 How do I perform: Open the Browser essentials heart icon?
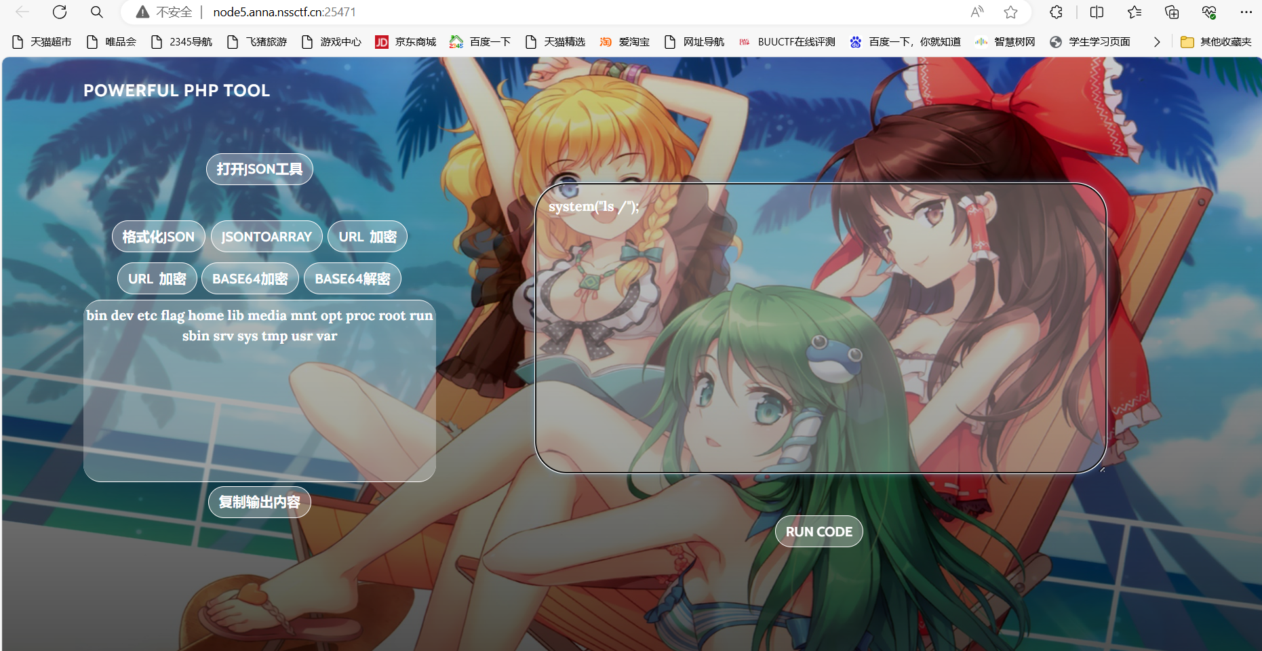pos(1209,12)
